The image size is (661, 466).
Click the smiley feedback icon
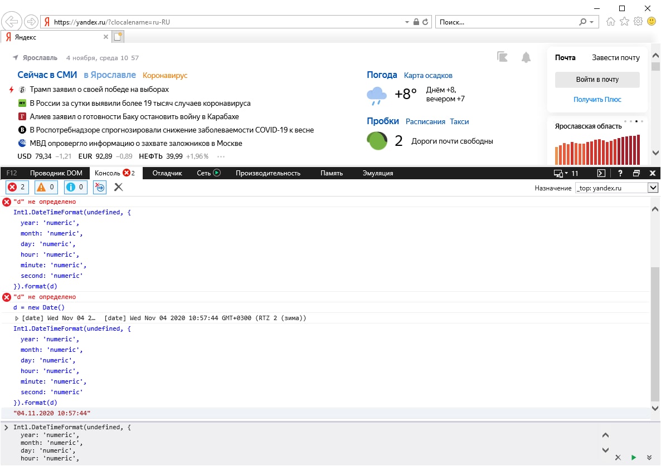pos(652,21)
